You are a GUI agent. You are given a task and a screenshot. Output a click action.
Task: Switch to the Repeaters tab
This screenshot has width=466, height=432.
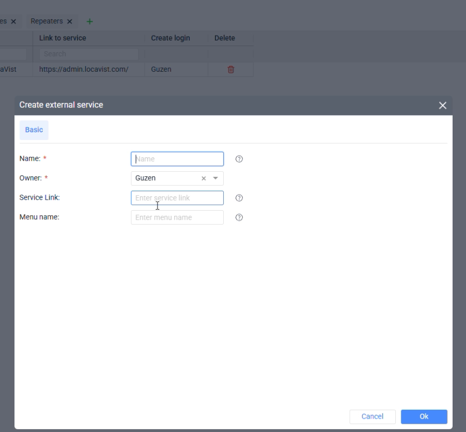[47, 21]
